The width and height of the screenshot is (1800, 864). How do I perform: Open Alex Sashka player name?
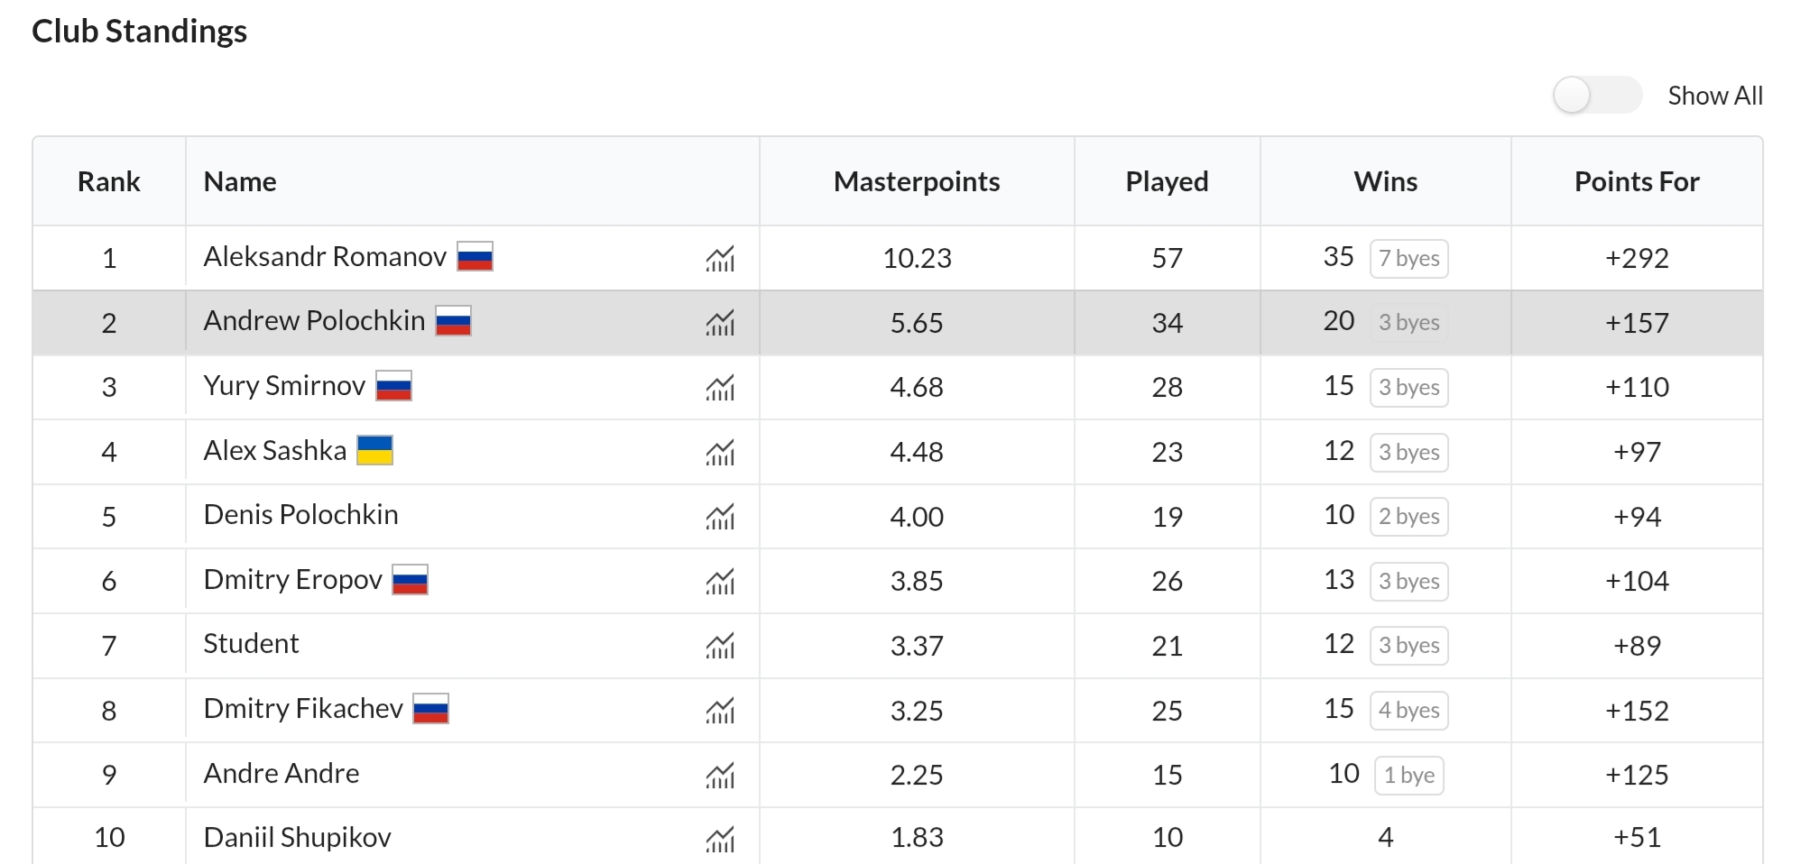(274, 451)
